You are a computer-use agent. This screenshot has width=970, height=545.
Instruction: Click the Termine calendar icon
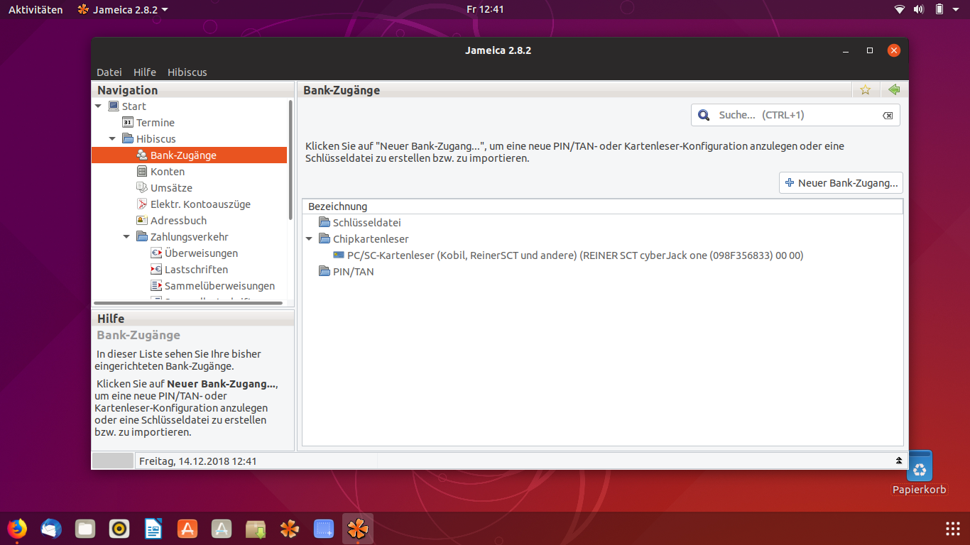[x=128, y=123]
